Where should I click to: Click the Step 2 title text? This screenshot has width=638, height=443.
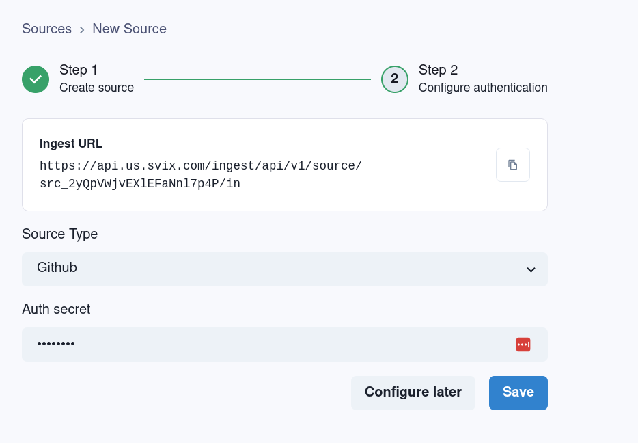click(438, 70)
